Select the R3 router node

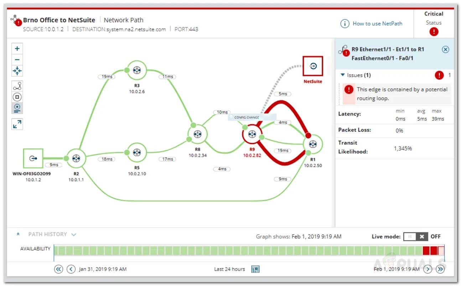(137, 70)
